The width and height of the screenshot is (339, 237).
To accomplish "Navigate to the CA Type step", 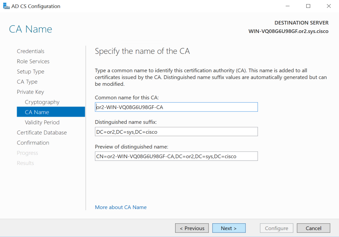I will coord(27,82).
